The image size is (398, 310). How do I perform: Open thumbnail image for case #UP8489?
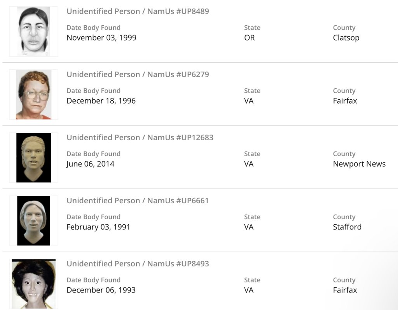click(34, 32)
